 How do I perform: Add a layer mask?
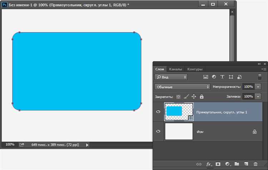[x=218, y=164]
